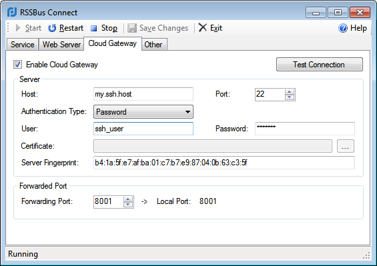Click the Restart circular arrow icon
The image size is (377, 266).
[x=52, y=28]
